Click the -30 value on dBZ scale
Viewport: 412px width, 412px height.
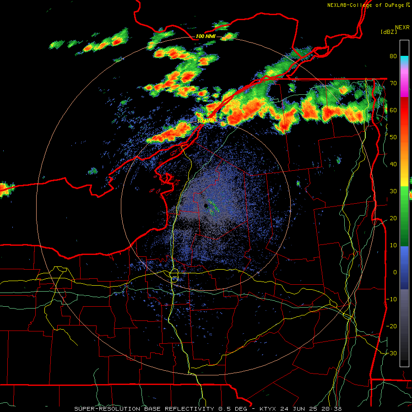pos(391,353)
